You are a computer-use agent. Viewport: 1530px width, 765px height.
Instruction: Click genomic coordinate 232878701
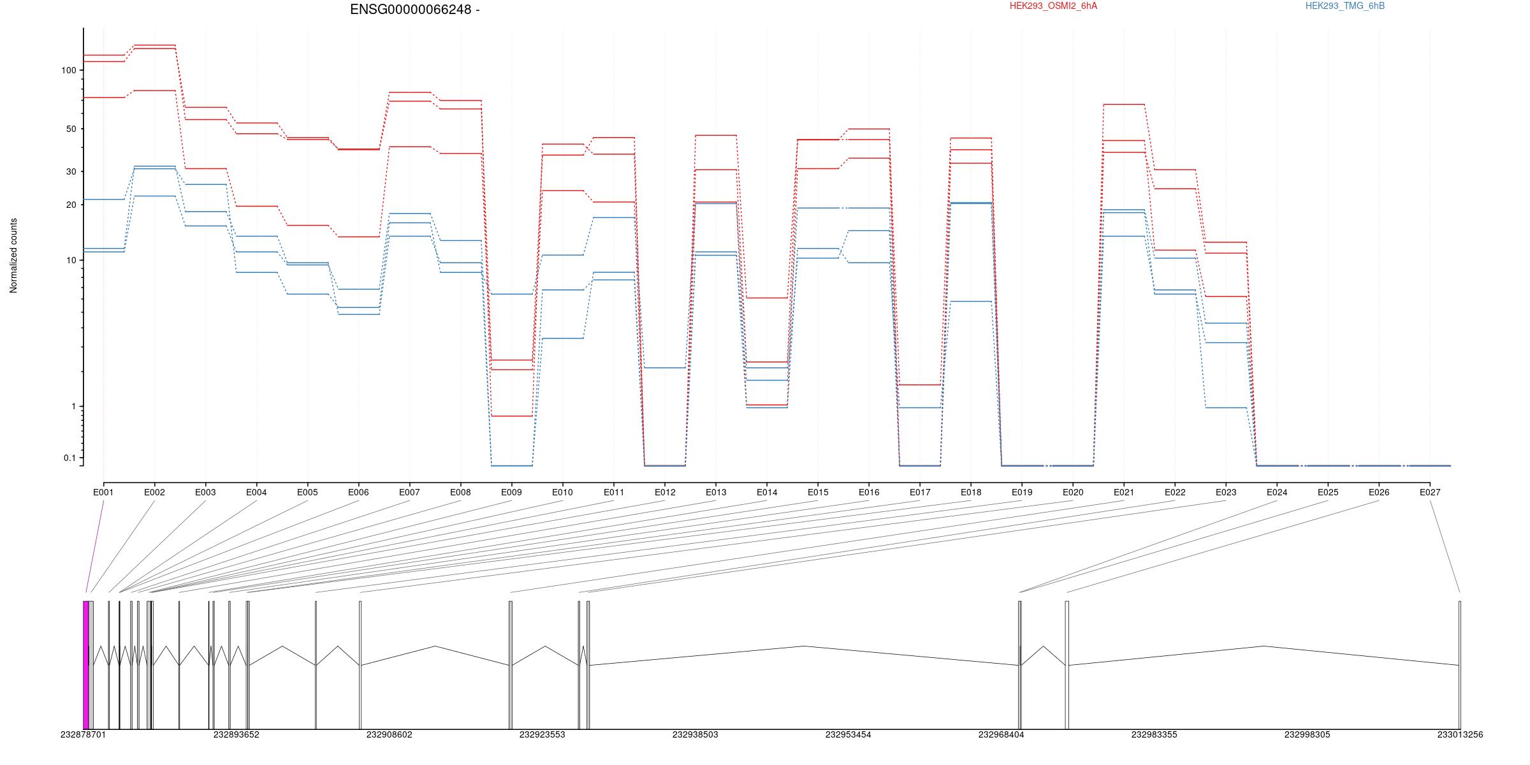(x=84, y=734)
